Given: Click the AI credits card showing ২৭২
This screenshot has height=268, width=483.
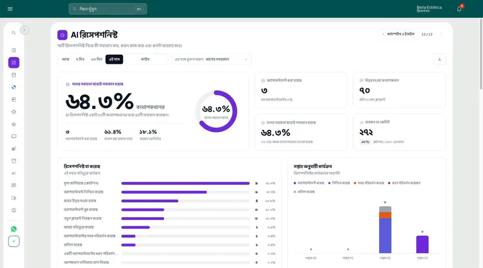Looking at the screenshot, I should 399,132.
